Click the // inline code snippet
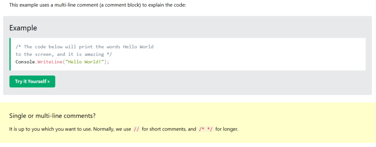Image resolution: width=376 pixels, height=147 pixels. click(x=137, y=129)
